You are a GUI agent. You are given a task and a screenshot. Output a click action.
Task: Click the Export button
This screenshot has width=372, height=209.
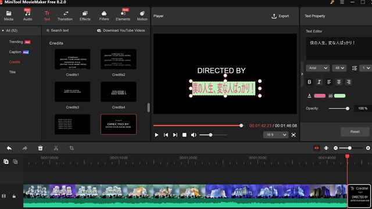280,16
